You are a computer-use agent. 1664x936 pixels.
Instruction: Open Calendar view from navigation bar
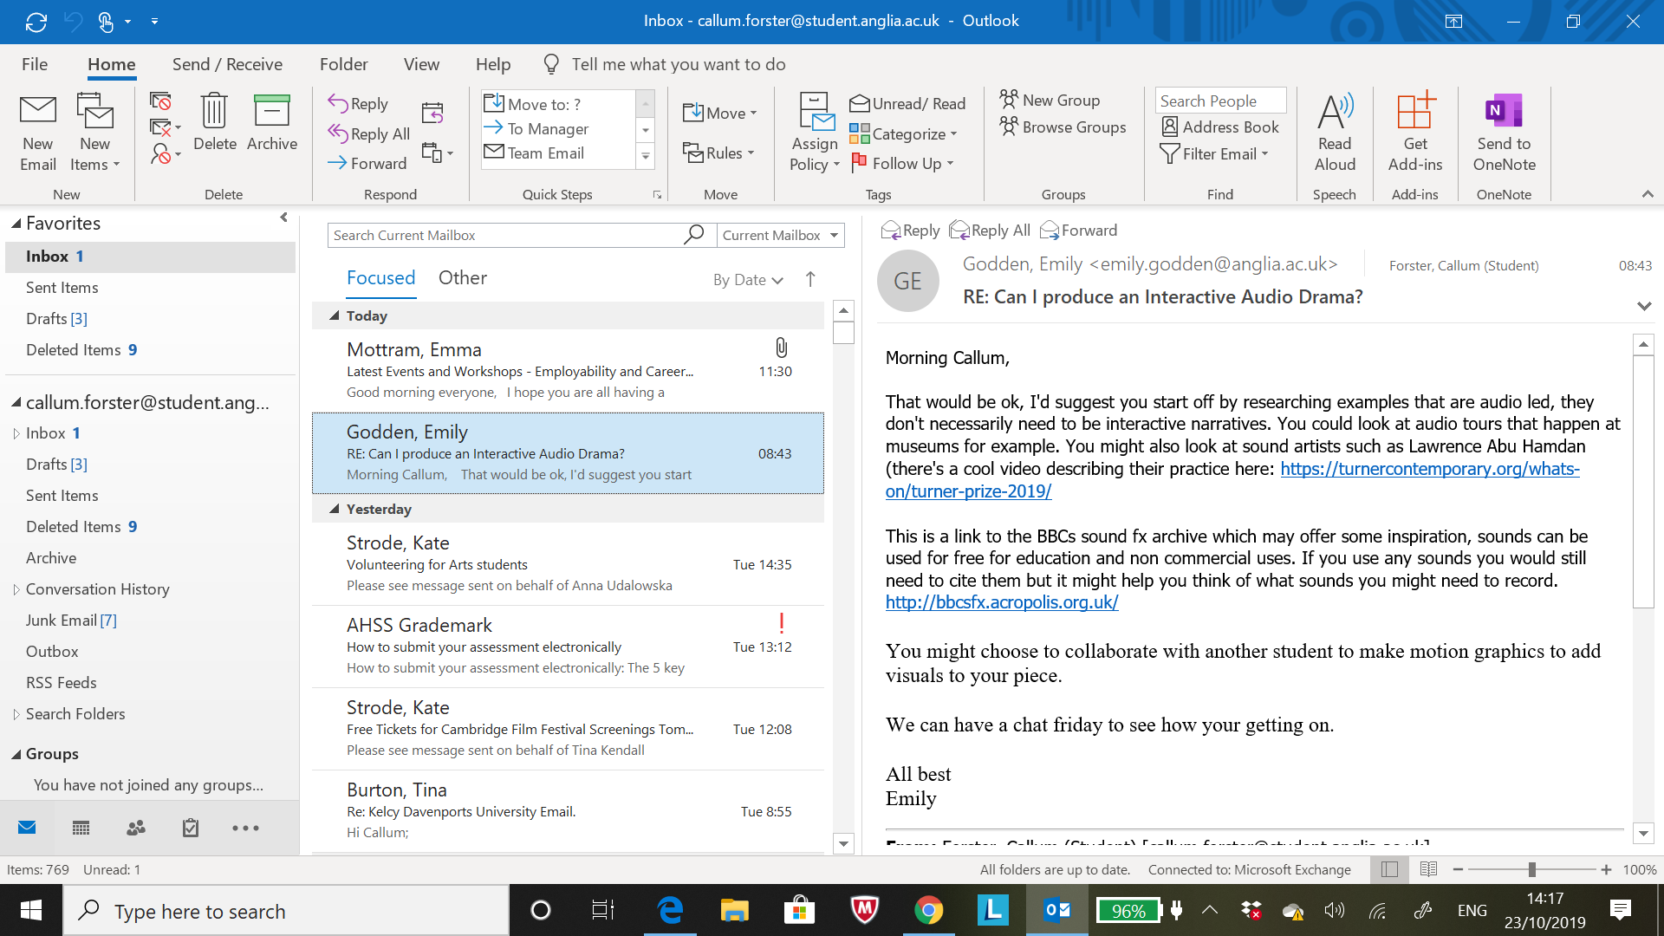coord(81,829)
